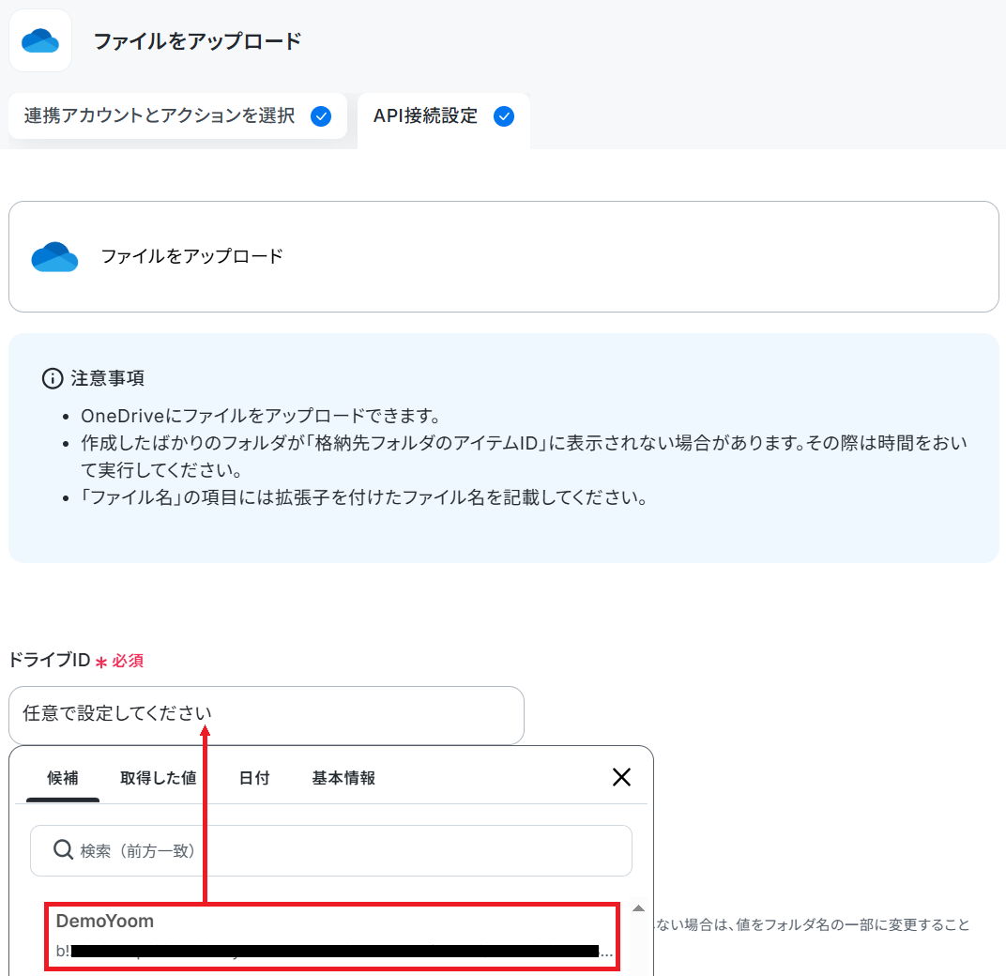Click blue checkmark next to API接続設定
Image resolution: width=1006 pixels, height=976 pixels.
pos(504,116)
